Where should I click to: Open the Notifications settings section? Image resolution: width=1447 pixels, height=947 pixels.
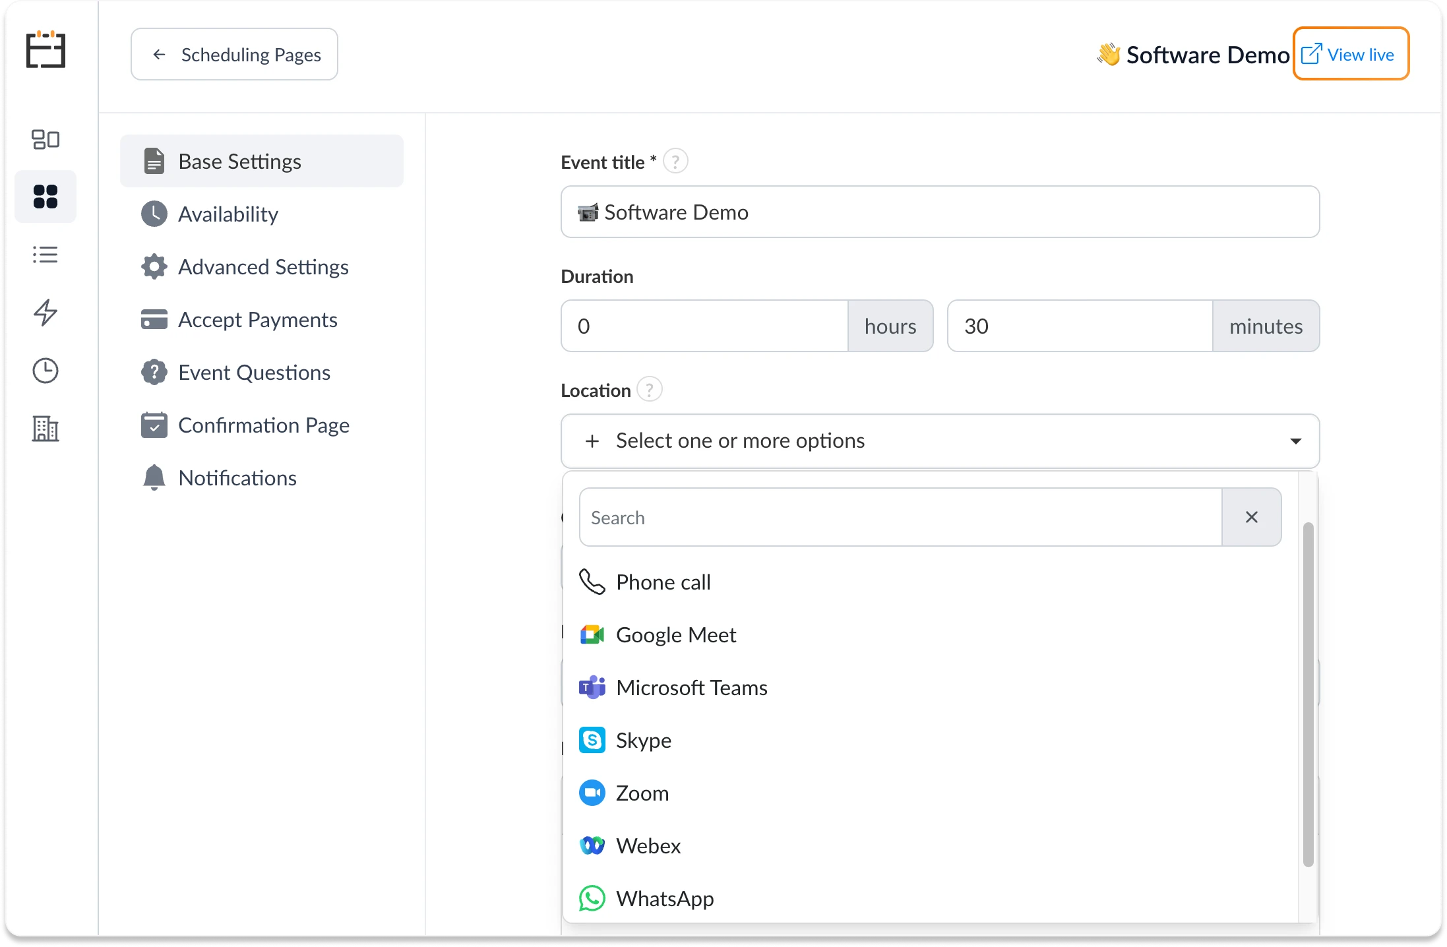pos(237,477)
